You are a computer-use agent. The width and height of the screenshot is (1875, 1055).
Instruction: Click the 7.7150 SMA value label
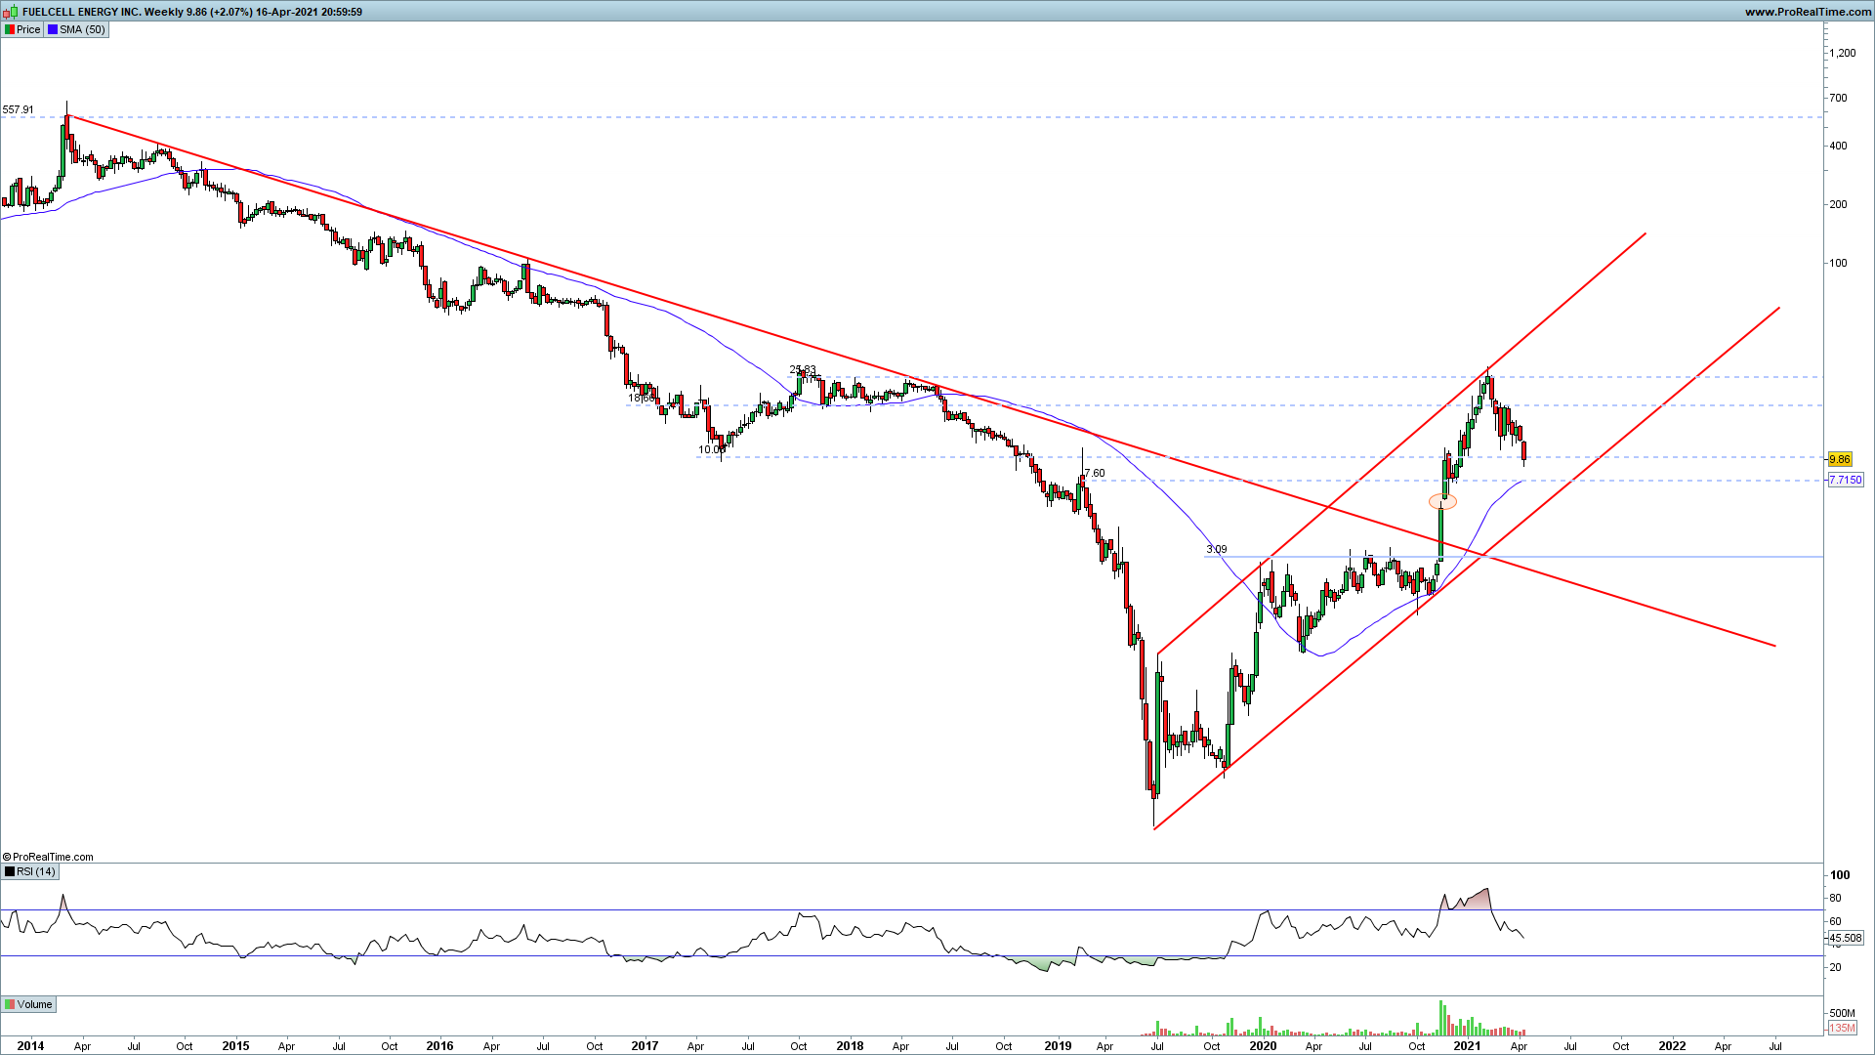[x=1845, y=480]
